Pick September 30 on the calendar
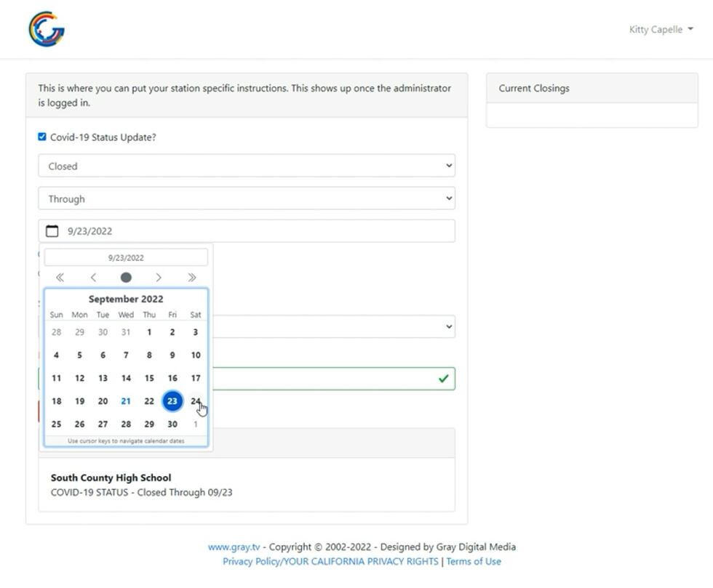 (172, 424)
